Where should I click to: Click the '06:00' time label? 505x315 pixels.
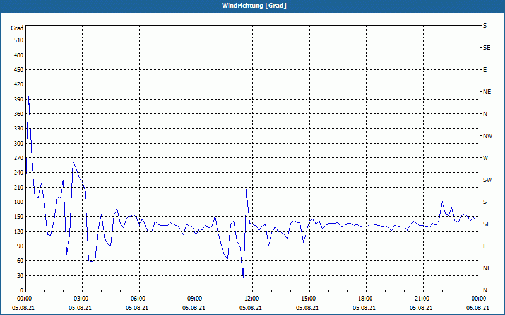(x=137, y=299)
